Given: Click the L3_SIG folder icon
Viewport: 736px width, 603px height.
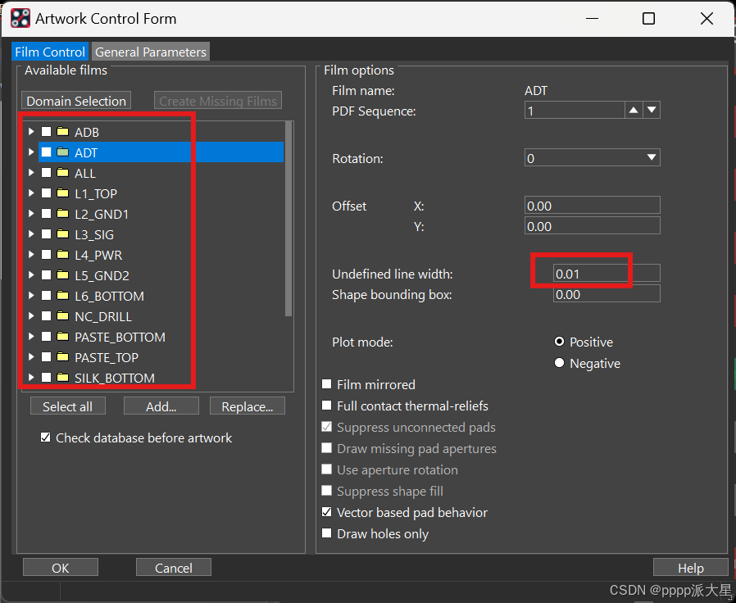Looking at the screenshot, I should pos(62,234).
